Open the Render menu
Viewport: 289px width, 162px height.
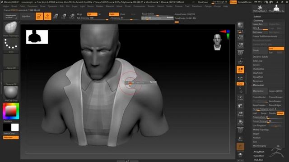coord(151,6)
